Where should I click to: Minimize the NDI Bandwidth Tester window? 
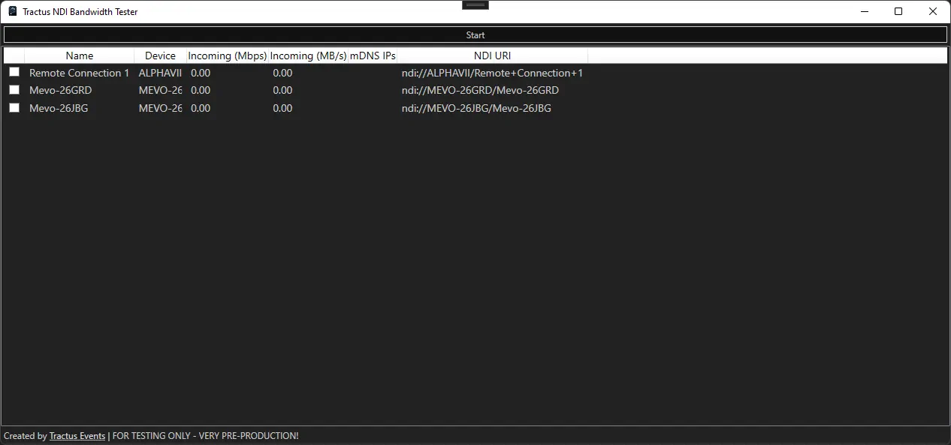(864, 11)
